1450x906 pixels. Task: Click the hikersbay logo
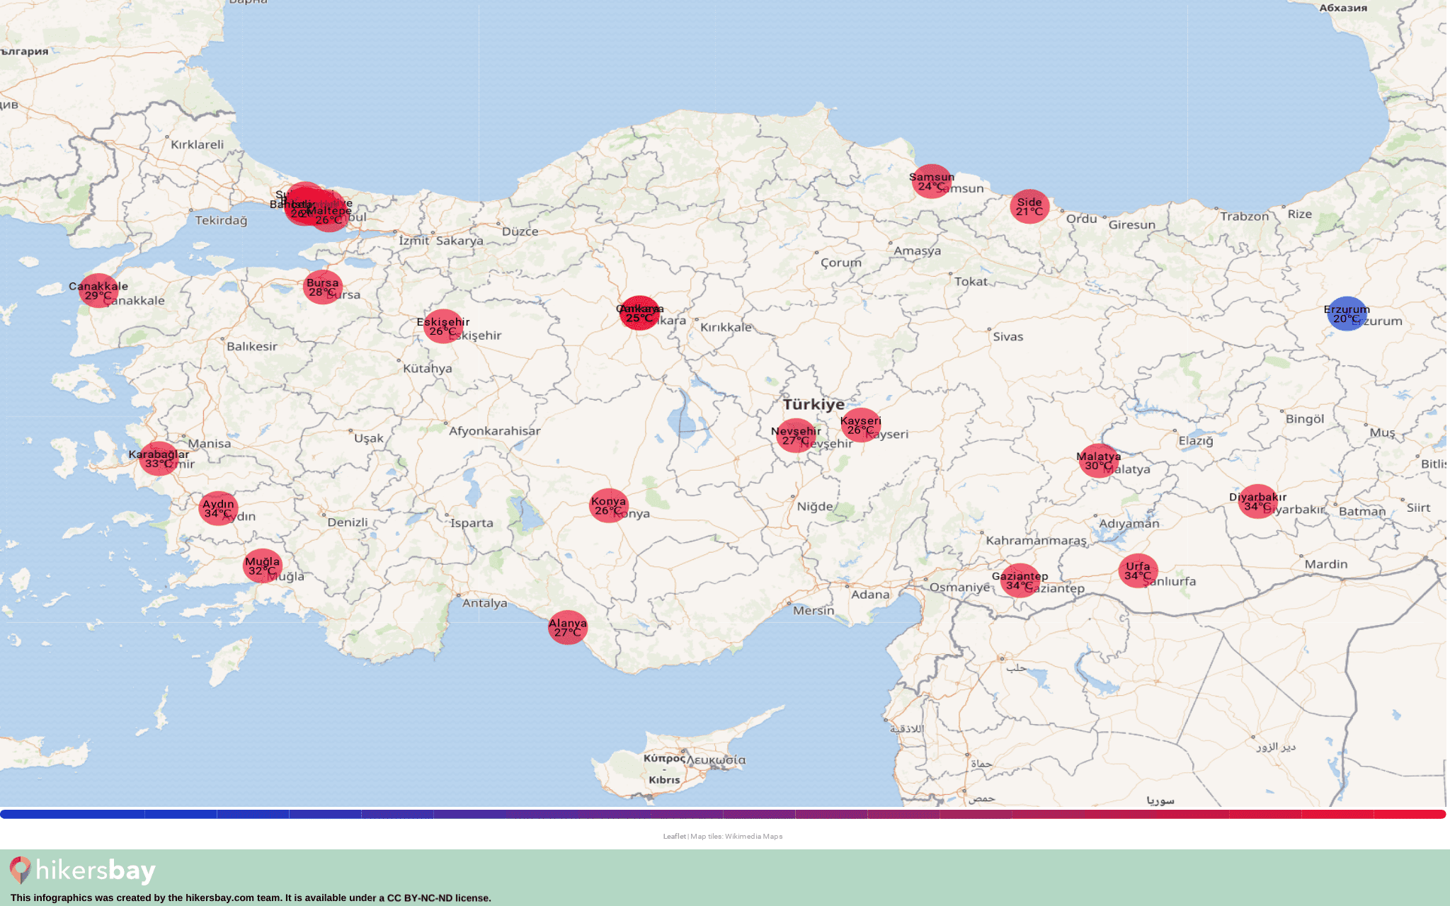point(82,871)
